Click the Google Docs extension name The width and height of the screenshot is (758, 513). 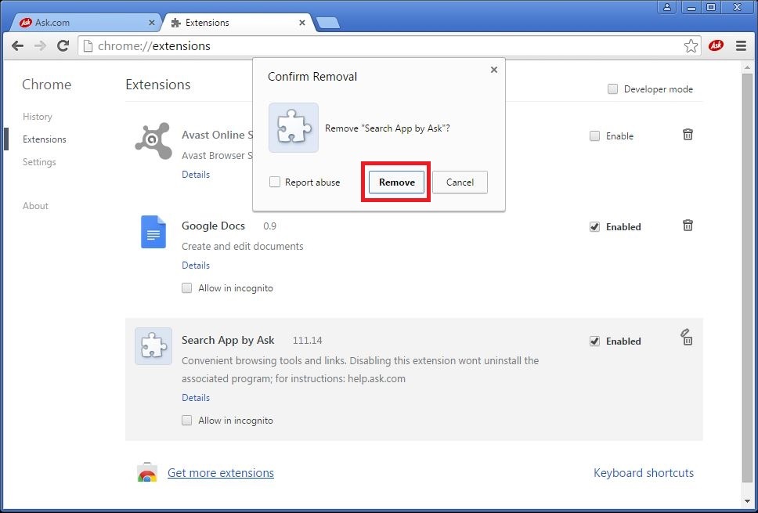point(213,226)
